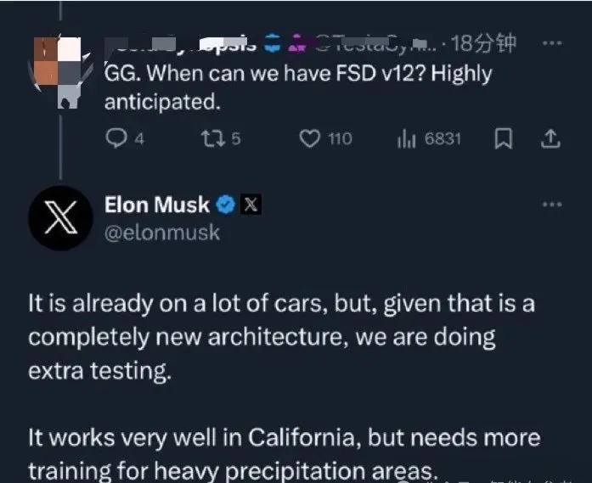The width and height of the screenshot is (592, 483).
Task: Like the tweet with the heart icon
Action: tap(310, 138)
